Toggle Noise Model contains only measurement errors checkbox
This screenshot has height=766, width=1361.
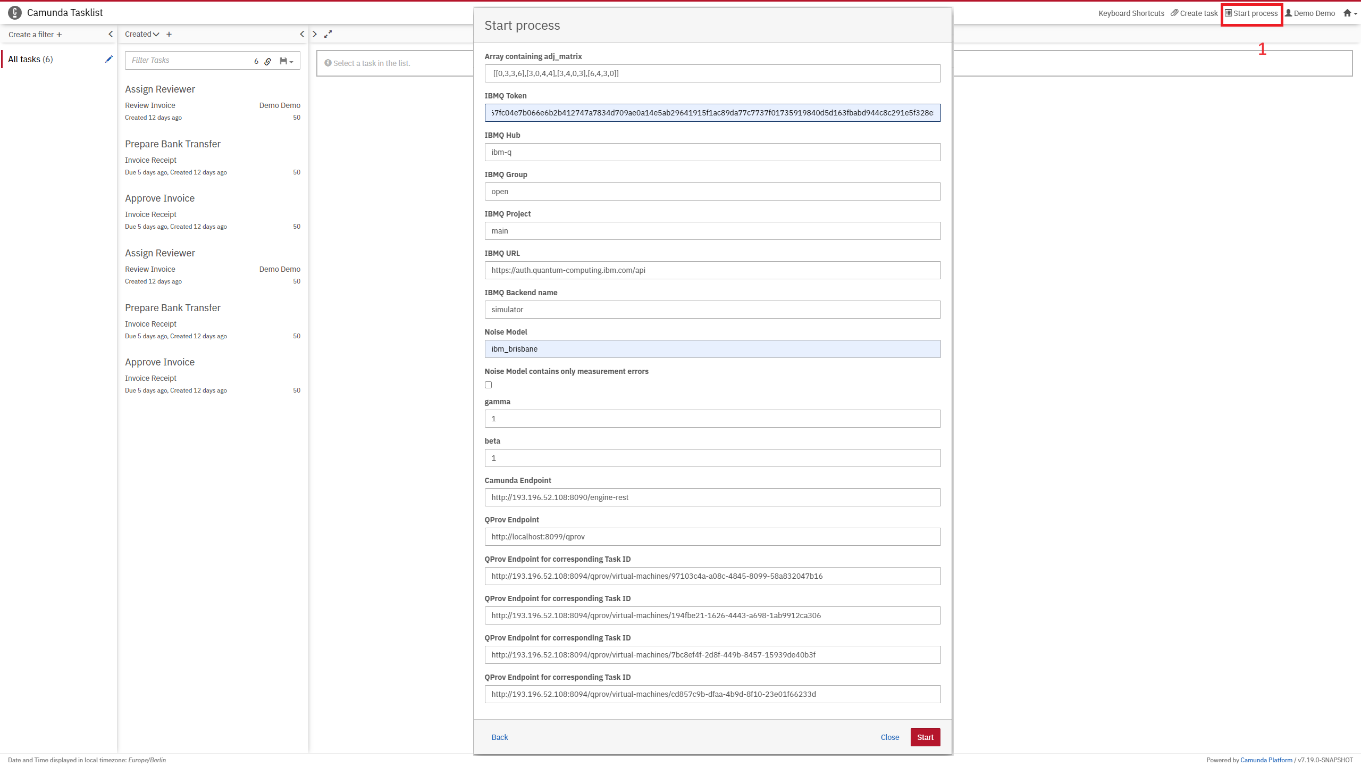488,385
